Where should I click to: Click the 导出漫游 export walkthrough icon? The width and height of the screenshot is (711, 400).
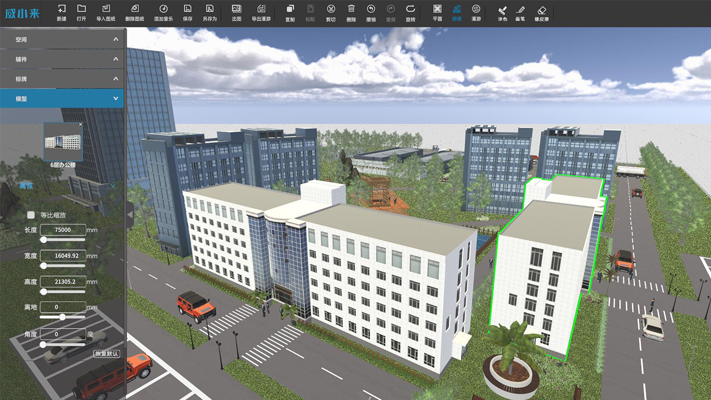(x=261, y=13)
